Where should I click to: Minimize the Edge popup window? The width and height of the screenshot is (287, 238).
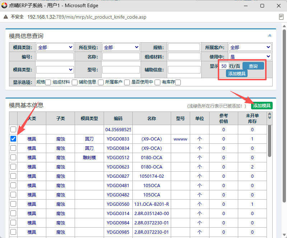246,6
